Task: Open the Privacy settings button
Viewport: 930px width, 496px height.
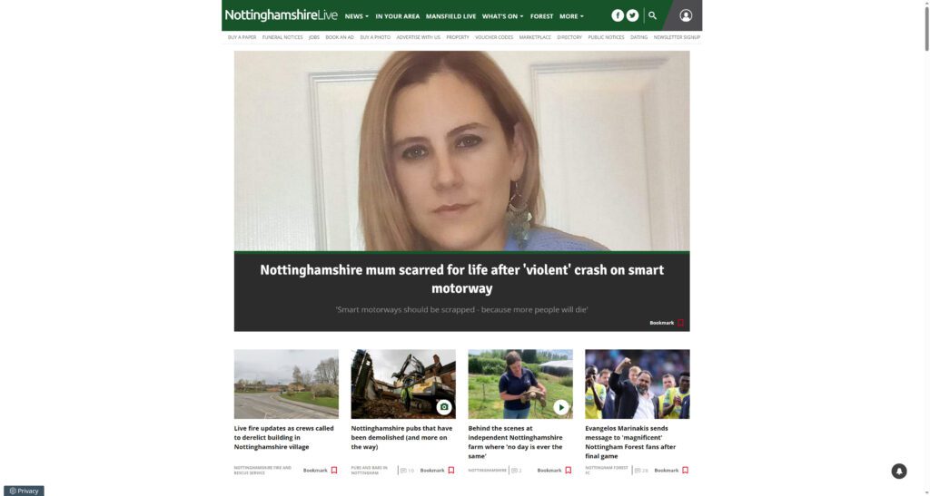Action: (24, 491)
